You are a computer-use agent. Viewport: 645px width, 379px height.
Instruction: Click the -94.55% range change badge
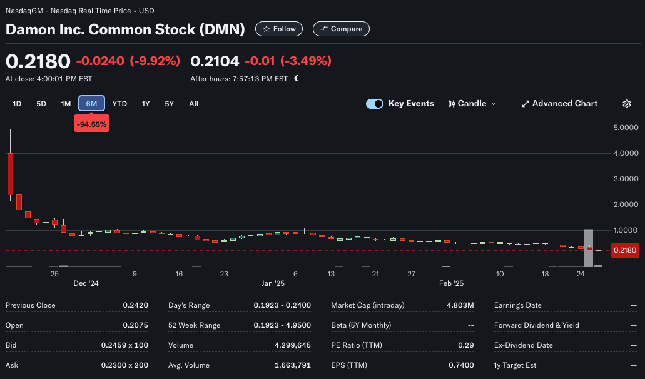tap(91, 124)
